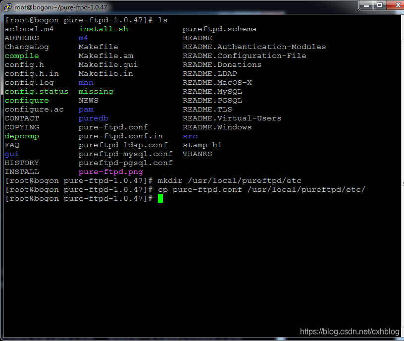Screen dimensions: 404x341
Task: Click the NEWS file name
Action: pos(88,101)
